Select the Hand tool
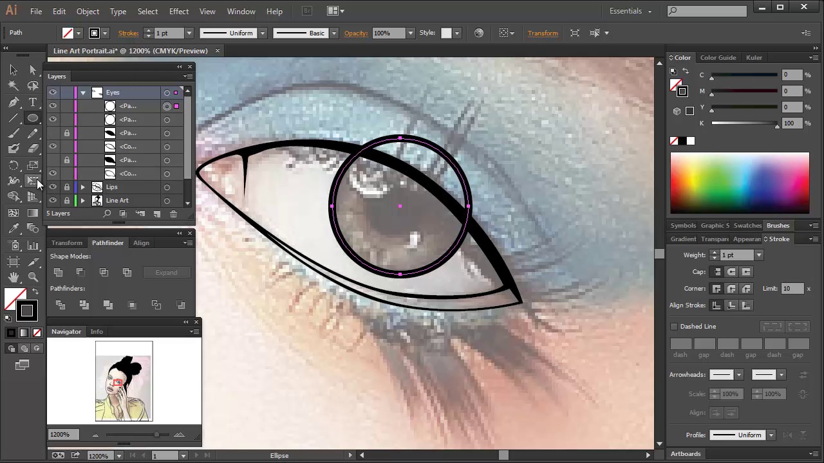This screenshot has width=824, height=463. pos(14,277)
